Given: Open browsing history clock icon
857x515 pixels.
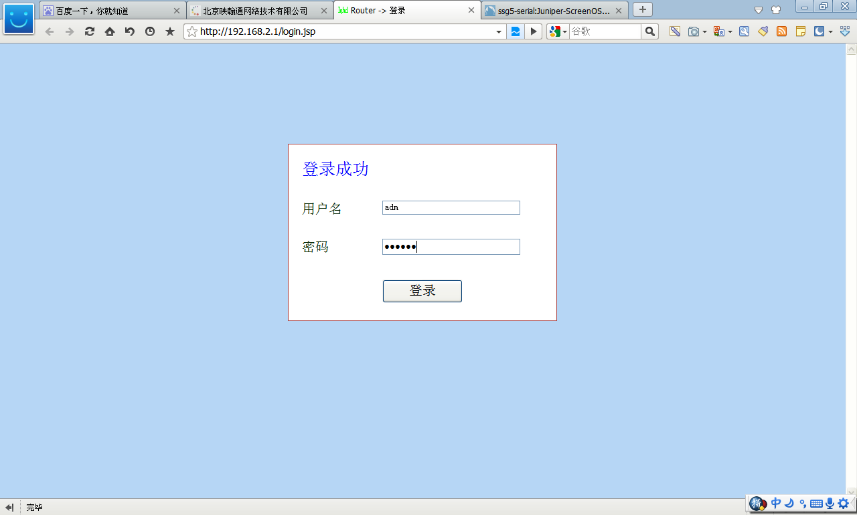Looking at the screenshot, I should [x=150, y=31].
